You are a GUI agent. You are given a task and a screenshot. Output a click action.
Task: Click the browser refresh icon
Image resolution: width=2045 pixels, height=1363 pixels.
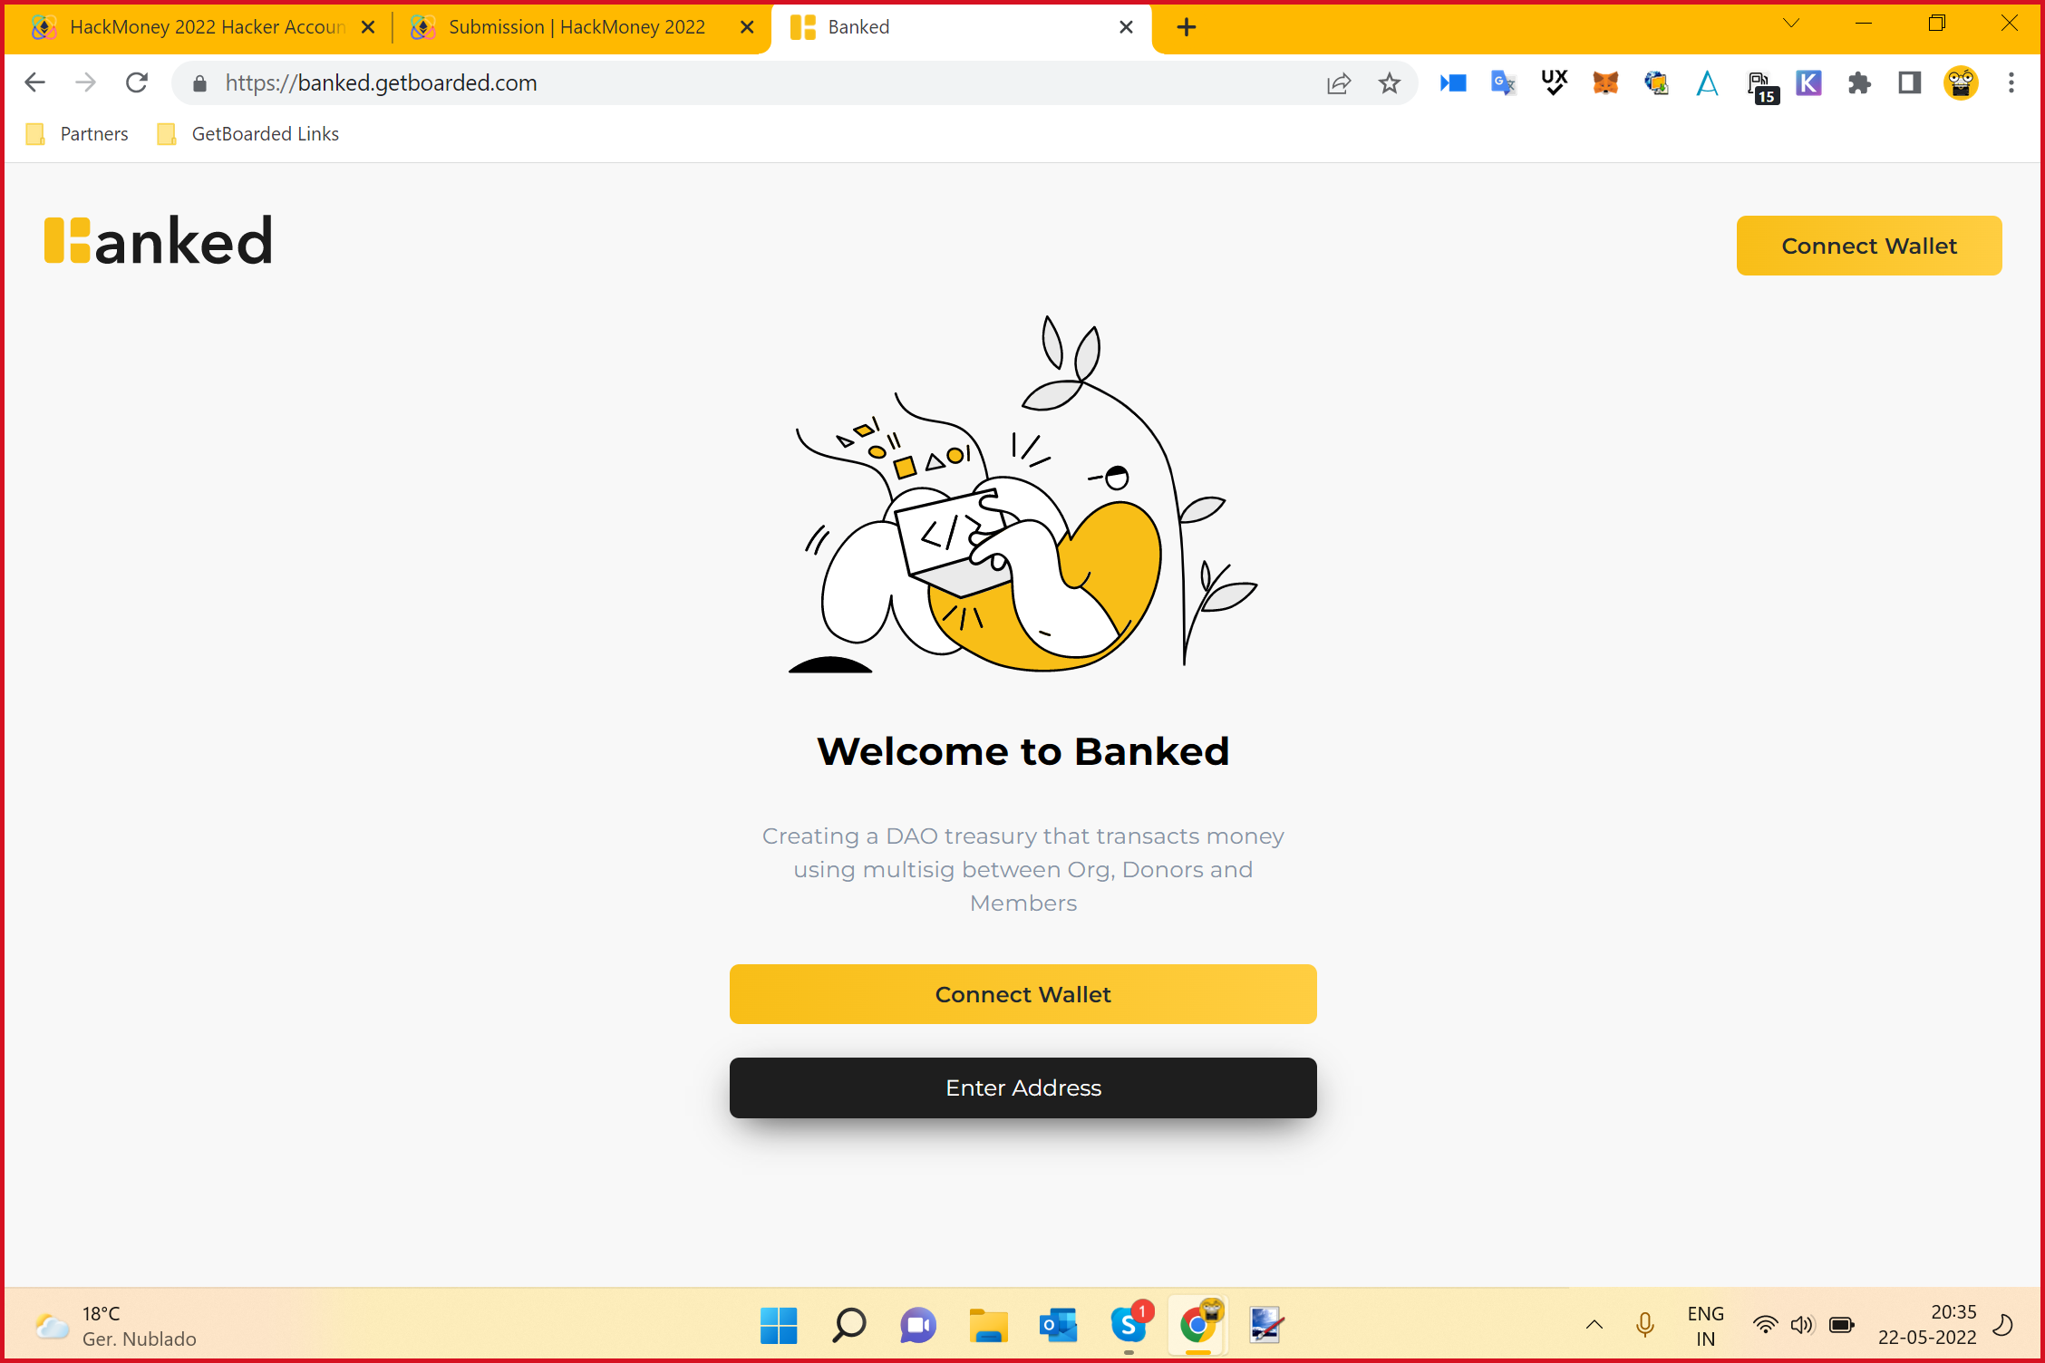(135, 83)
